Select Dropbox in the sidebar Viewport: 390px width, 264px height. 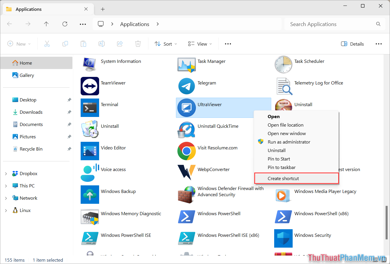click(28, 173)
